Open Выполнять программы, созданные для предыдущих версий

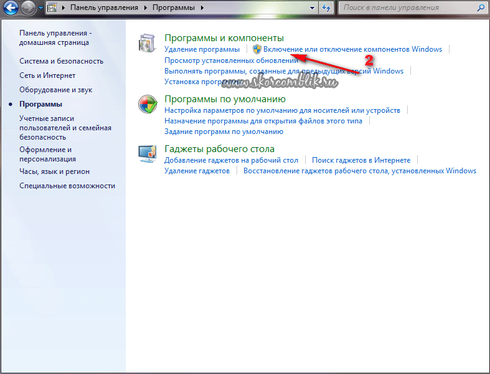tap(284, 71)
